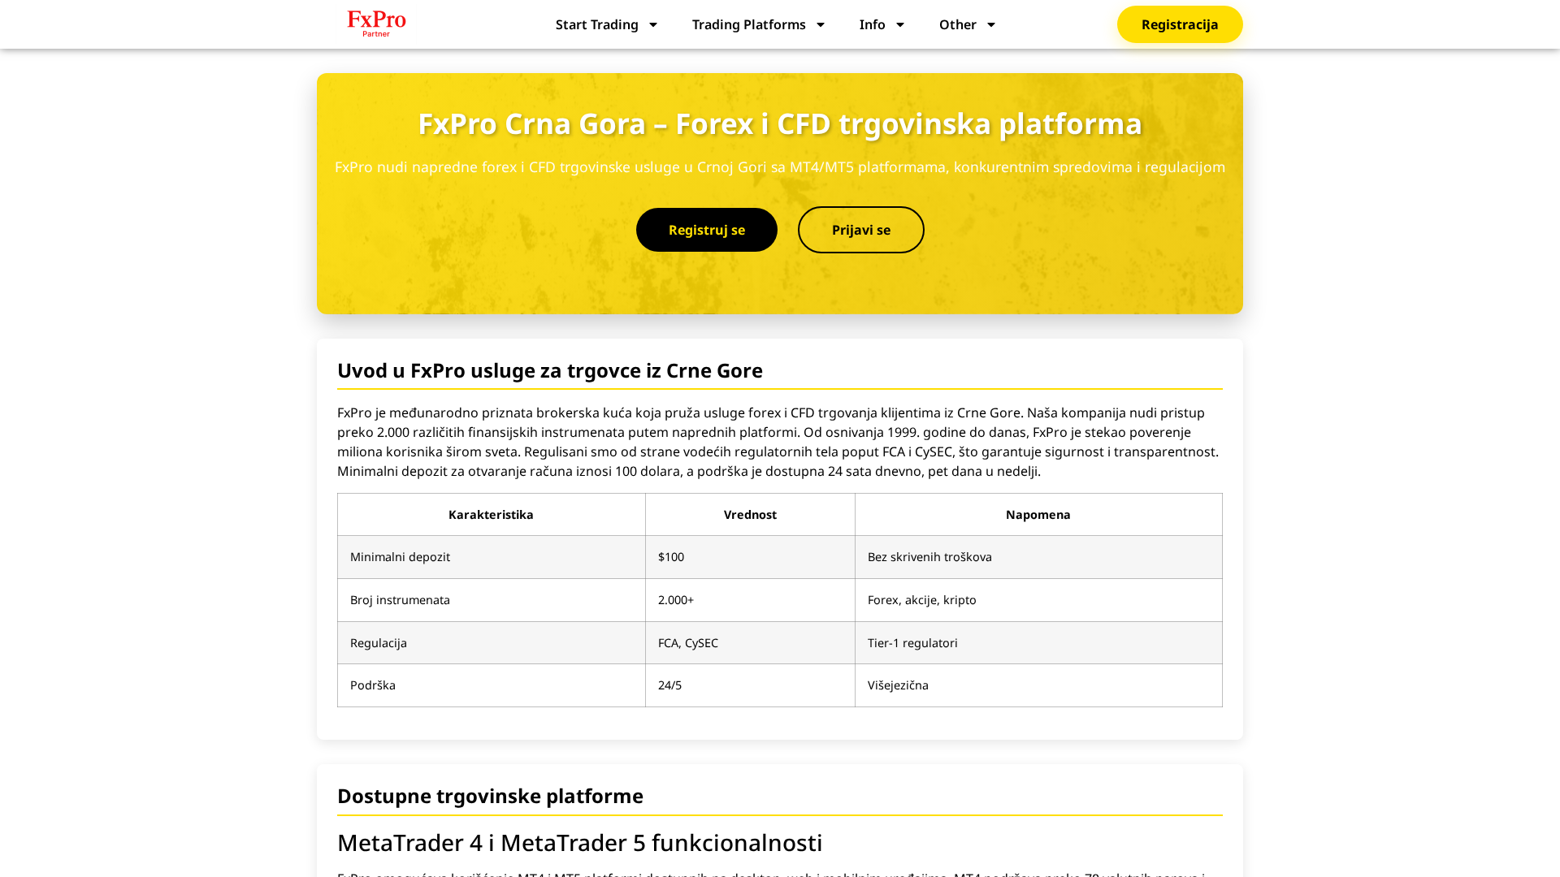Select the Forex, akcije, kripto cell
Image resolution: width=1560 pixels, height=877 pixels.
click(x=1038, y=600)
